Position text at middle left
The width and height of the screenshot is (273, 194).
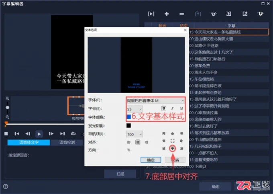pyautogui.click(x=164, y=141)
